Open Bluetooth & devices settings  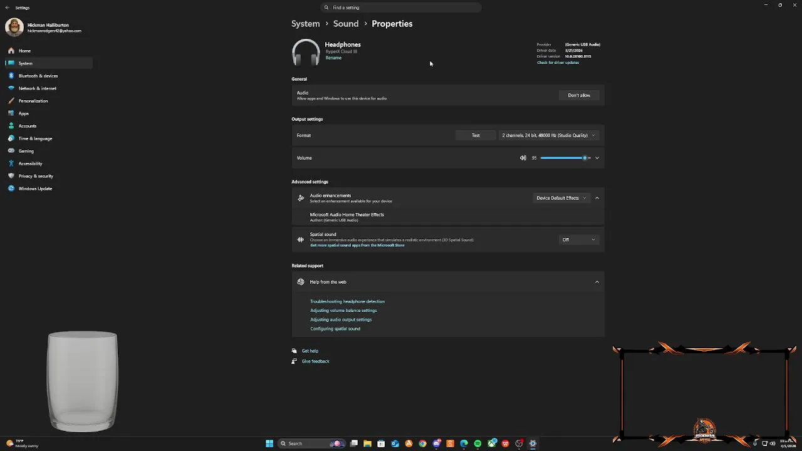pos(38,76)
